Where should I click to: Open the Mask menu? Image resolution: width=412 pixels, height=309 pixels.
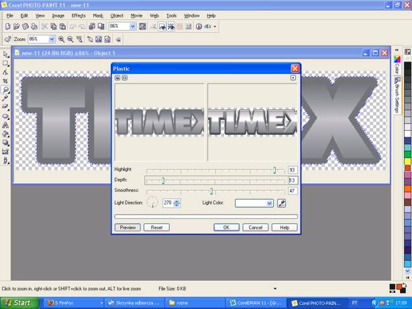(98, 15)
